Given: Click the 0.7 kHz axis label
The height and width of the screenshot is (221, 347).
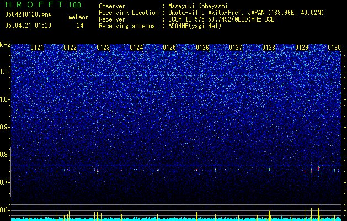Looking at the screenshot, I should tap(5, 182).
